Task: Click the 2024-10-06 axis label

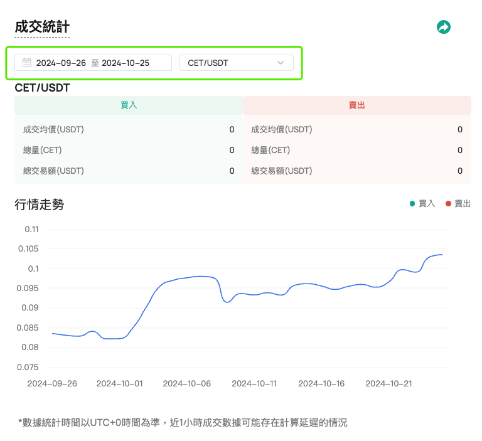Action: [186, 383]
